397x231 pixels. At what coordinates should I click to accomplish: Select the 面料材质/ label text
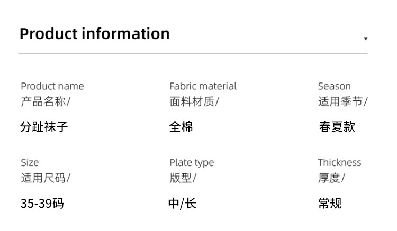click(194, 101)
